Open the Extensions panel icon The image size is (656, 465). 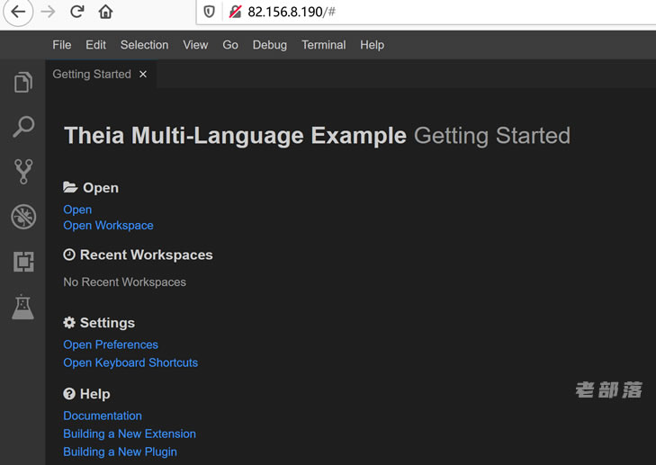(x=23, y=262)
